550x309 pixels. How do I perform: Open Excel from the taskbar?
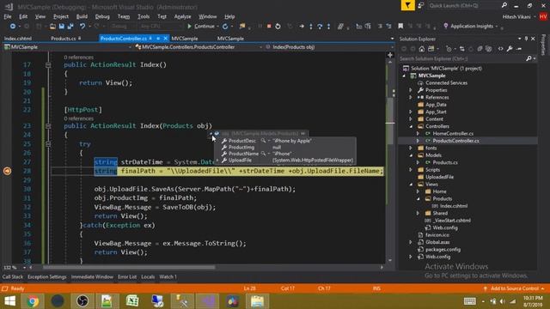coord(132,301)
